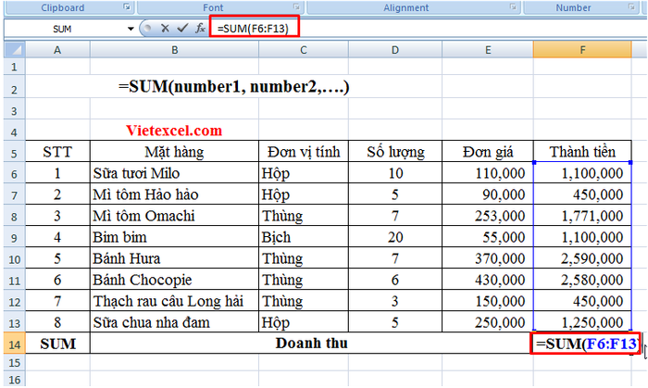The width and height of the screenshot is (648, 388).
Task: Click the Select All corner button
Action: 15,50
